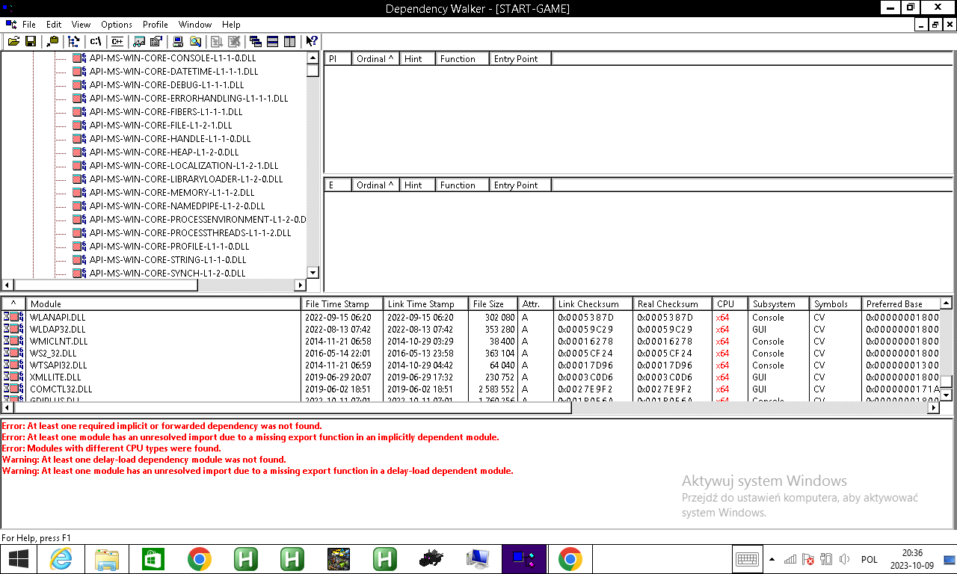
Task: Select API-MS-WIN-CORE-FILE-L1-2-1.DLL tree item
Action: point(161,126)
